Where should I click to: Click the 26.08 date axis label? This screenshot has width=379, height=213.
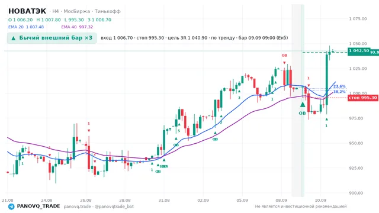(86, 200)
